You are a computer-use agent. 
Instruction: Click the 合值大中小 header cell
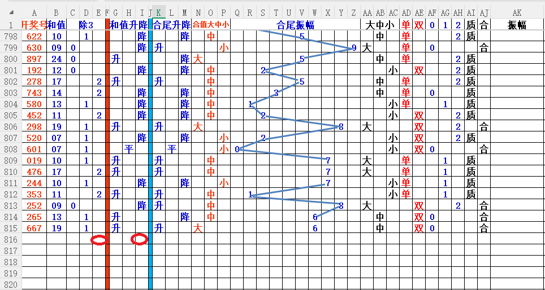(211, 25)
